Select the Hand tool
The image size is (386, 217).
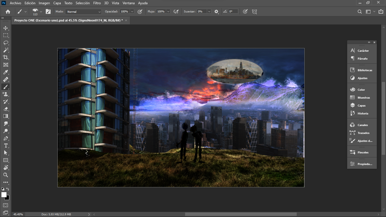6,168
